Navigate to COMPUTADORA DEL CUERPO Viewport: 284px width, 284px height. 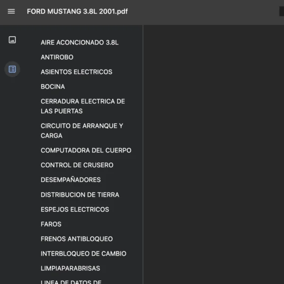click(86, 151)
